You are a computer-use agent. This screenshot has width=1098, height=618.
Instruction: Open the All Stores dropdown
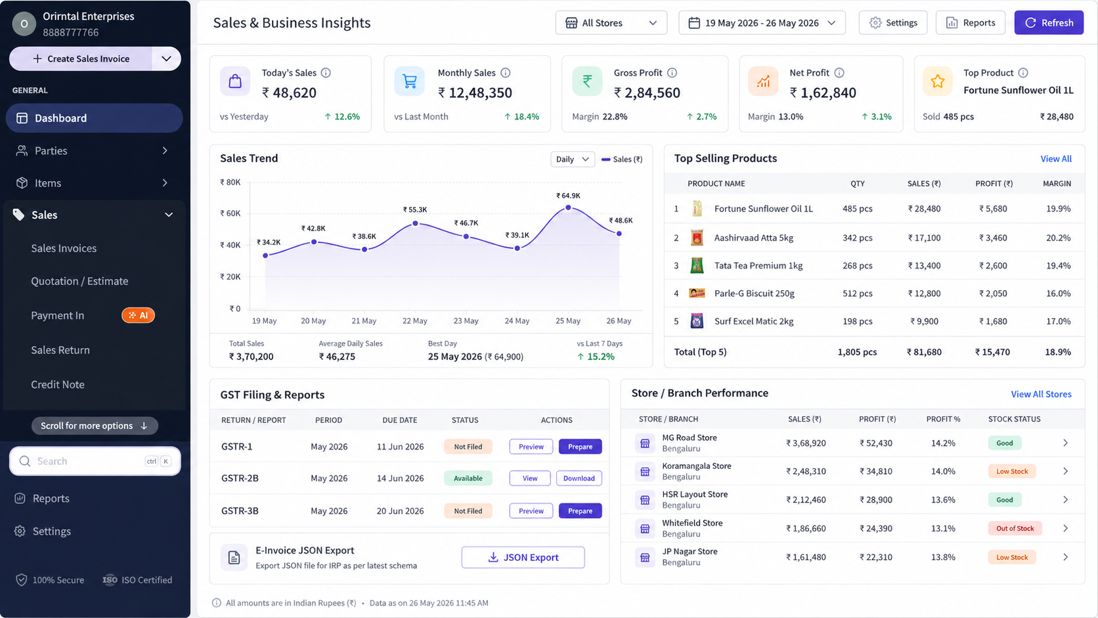pos(611,23)
